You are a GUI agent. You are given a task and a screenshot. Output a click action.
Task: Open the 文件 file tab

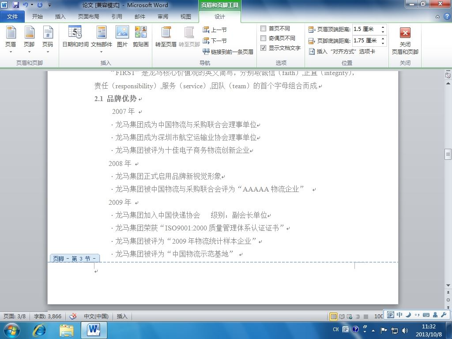point(12,16)
